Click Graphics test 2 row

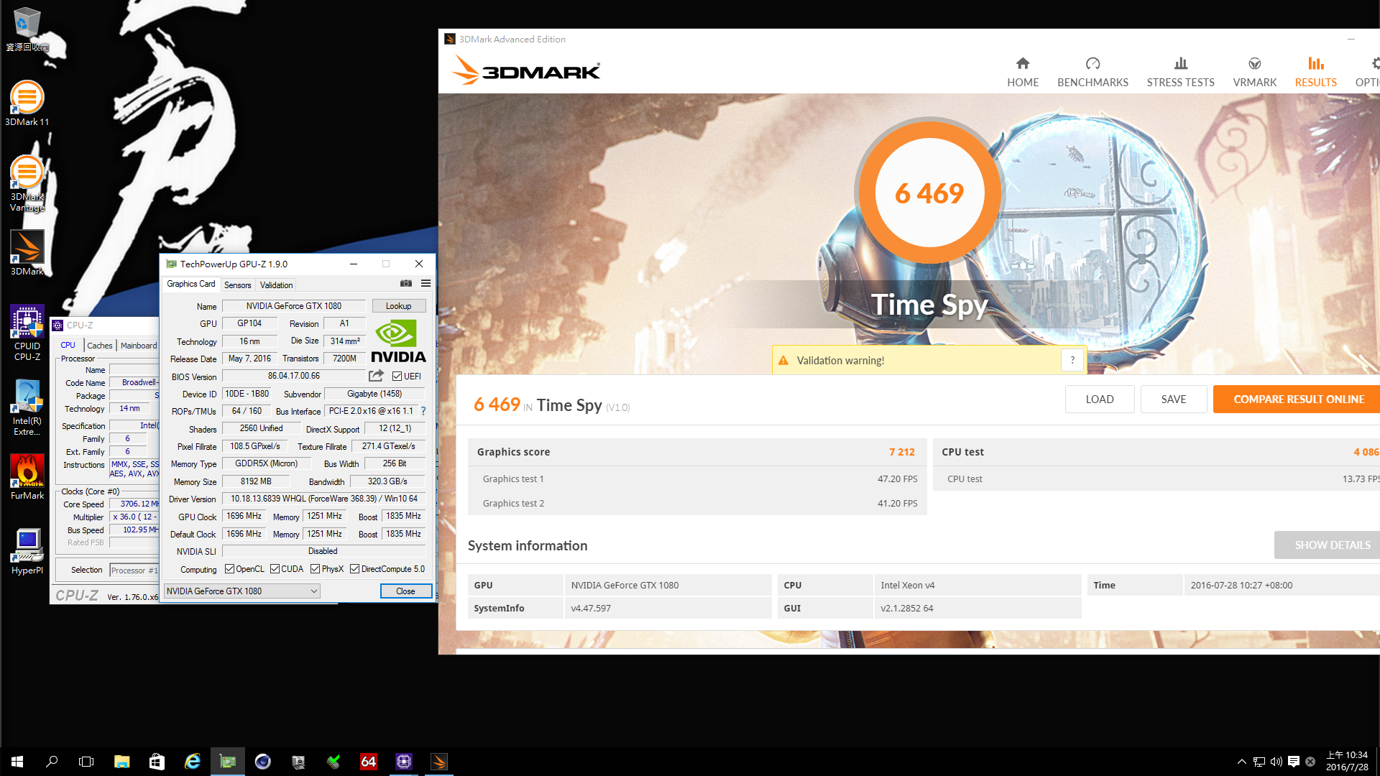(x=696, y=503)
